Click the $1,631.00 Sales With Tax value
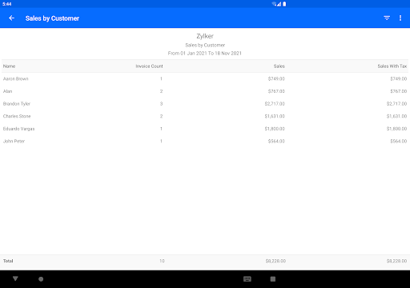The image size is (410, 288). pyautogui.click(x=396, y=116)
